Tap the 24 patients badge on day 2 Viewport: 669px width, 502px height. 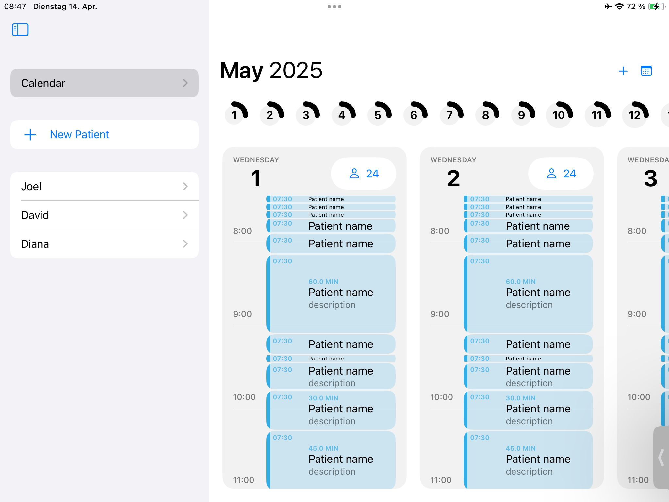pos(561,174)
